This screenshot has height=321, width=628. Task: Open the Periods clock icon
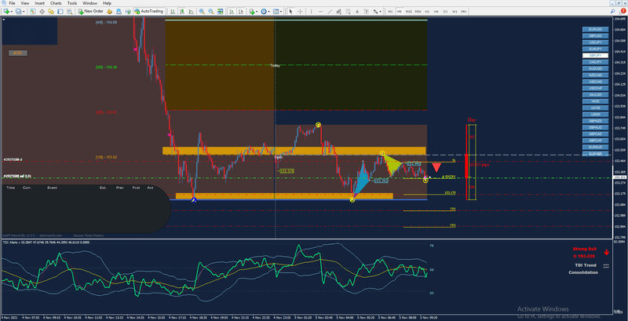(x=264, y=11)
